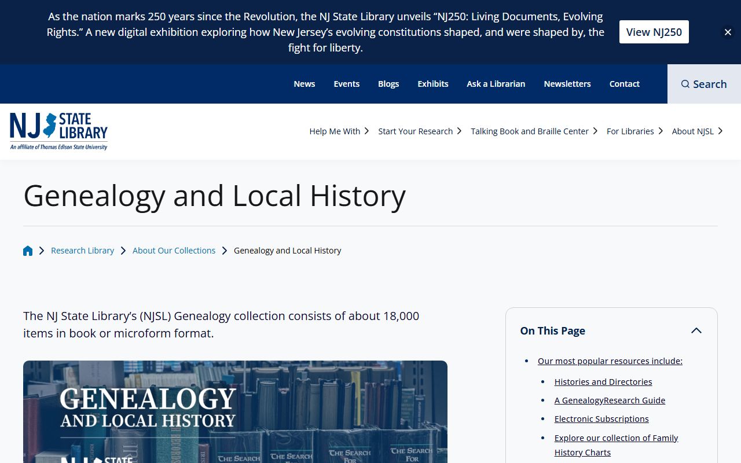The height and width of the screenshot is (463, 741).
Task: Open Ask a Librarian page
Action: (x=496, y=84)
